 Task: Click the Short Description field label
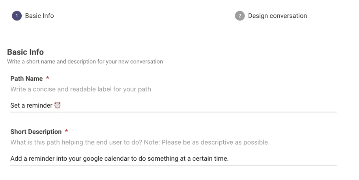pos(36,132)
